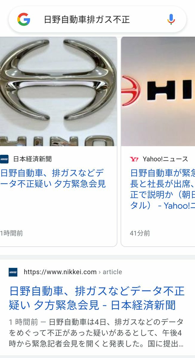Select the Yahoo!ニュース source label
This screenshot has height=358, width=195.
click(x=165, y=159)
